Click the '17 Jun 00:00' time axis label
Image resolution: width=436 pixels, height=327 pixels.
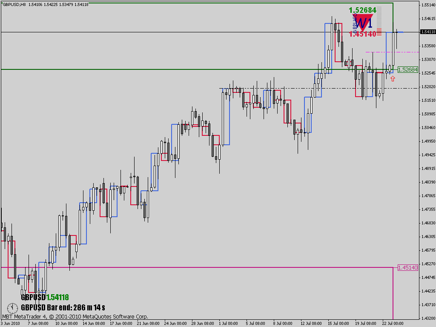click(x=121, y=324)
